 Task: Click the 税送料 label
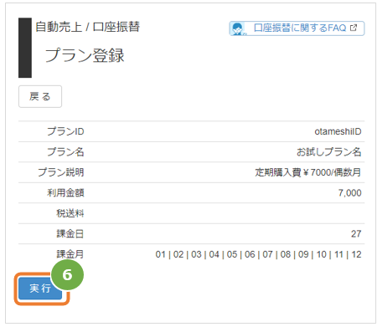(70, 213)
